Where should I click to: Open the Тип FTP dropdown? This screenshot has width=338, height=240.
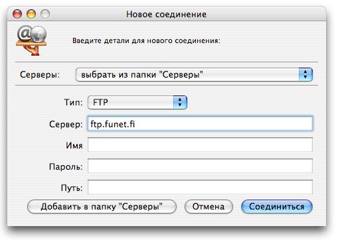pyautogui.click(x=137, y=102)
